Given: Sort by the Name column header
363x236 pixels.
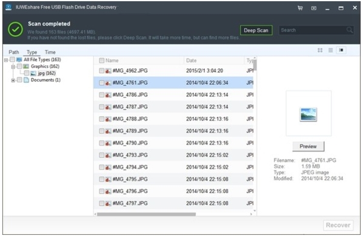Looking at the screenshot, I should [112, 61].
